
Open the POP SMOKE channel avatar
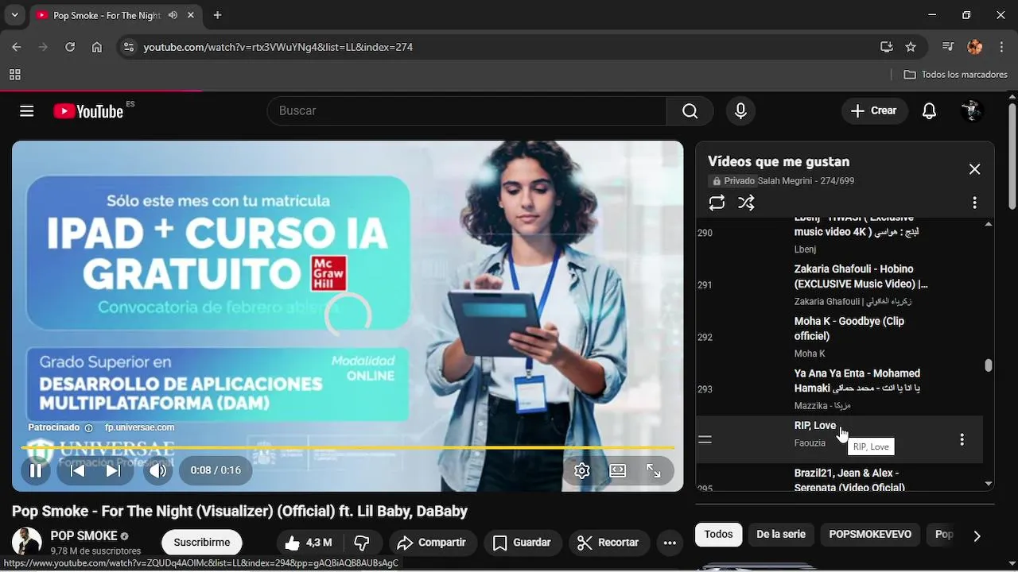click(27, 542)
